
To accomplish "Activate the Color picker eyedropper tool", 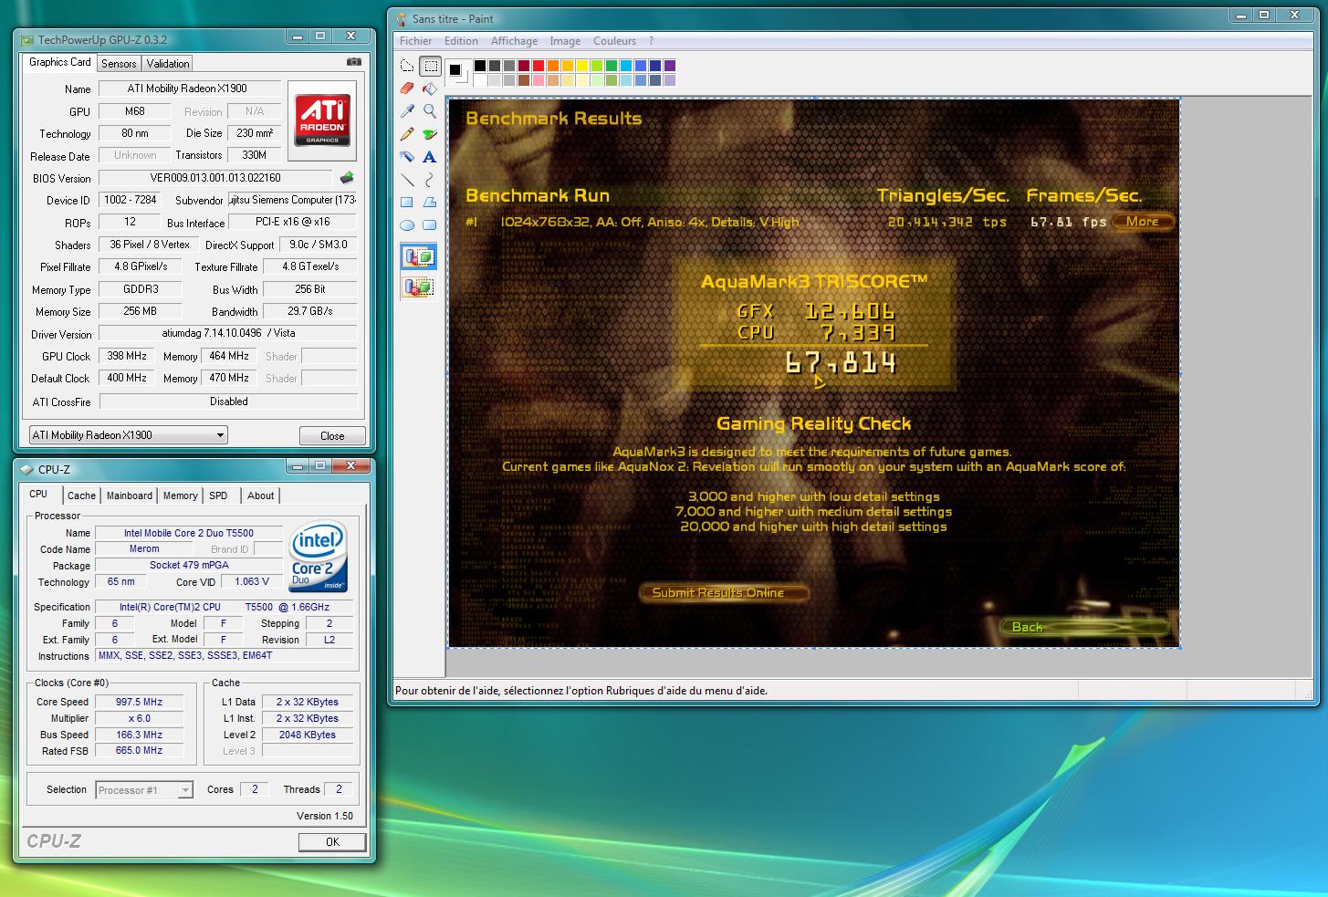I will (407, 111).
